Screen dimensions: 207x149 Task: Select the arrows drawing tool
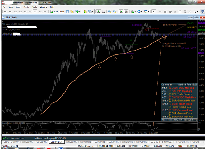pos(195,12)
